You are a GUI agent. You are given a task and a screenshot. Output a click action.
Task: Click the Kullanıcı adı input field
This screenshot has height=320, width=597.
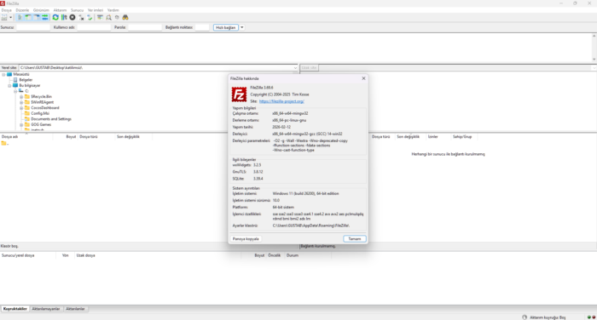pos(94,27)
